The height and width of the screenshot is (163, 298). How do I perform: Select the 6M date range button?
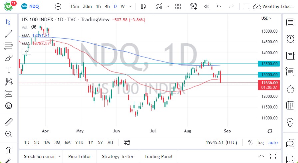68,142
